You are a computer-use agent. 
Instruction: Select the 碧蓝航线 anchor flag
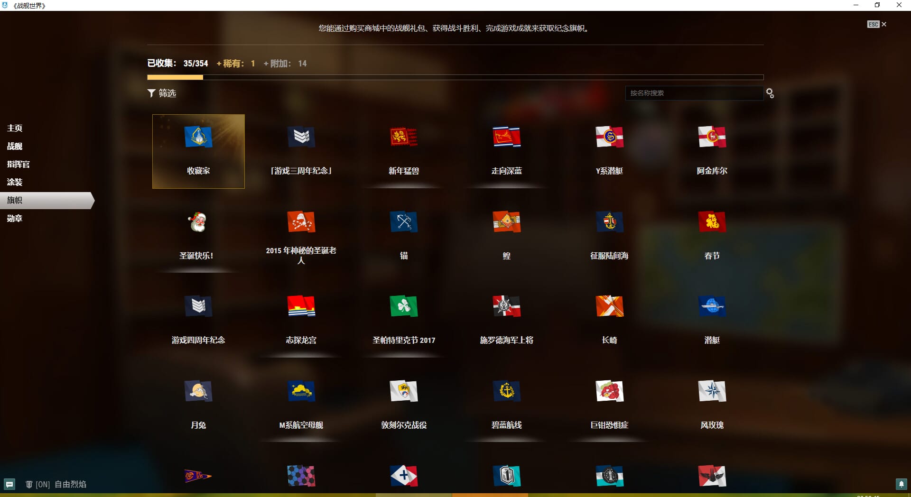[506, 391]
